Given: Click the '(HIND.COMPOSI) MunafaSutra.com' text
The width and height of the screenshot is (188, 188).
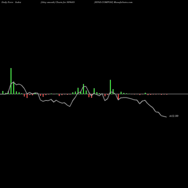Looking at the screenshot, I should pyautogui.click(x=113, y=2).
